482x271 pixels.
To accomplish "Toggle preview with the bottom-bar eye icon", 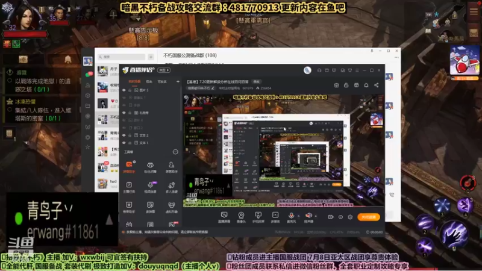I will coord(340,217).
